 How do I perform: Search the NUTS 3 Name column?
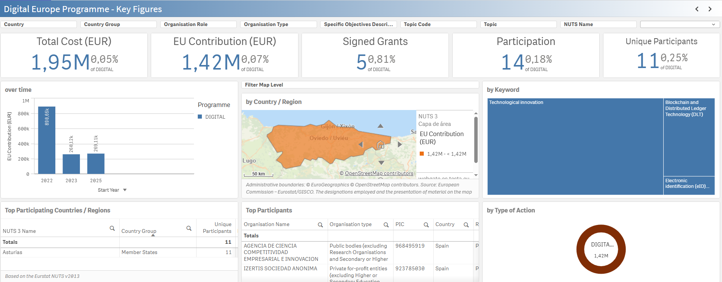tap(112, 228)
